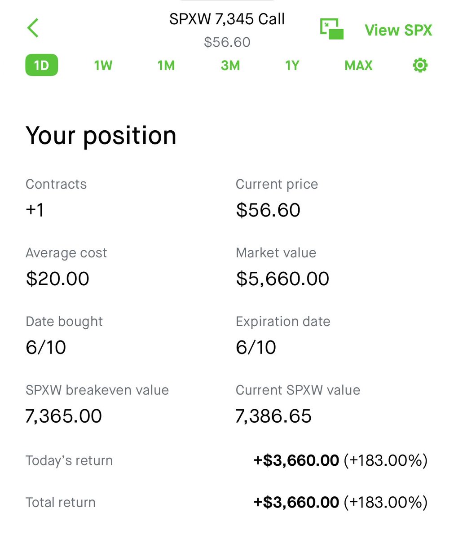Tap the Today's return row
Viewport: 454px width, 539px height.
[x=227, y=460]
